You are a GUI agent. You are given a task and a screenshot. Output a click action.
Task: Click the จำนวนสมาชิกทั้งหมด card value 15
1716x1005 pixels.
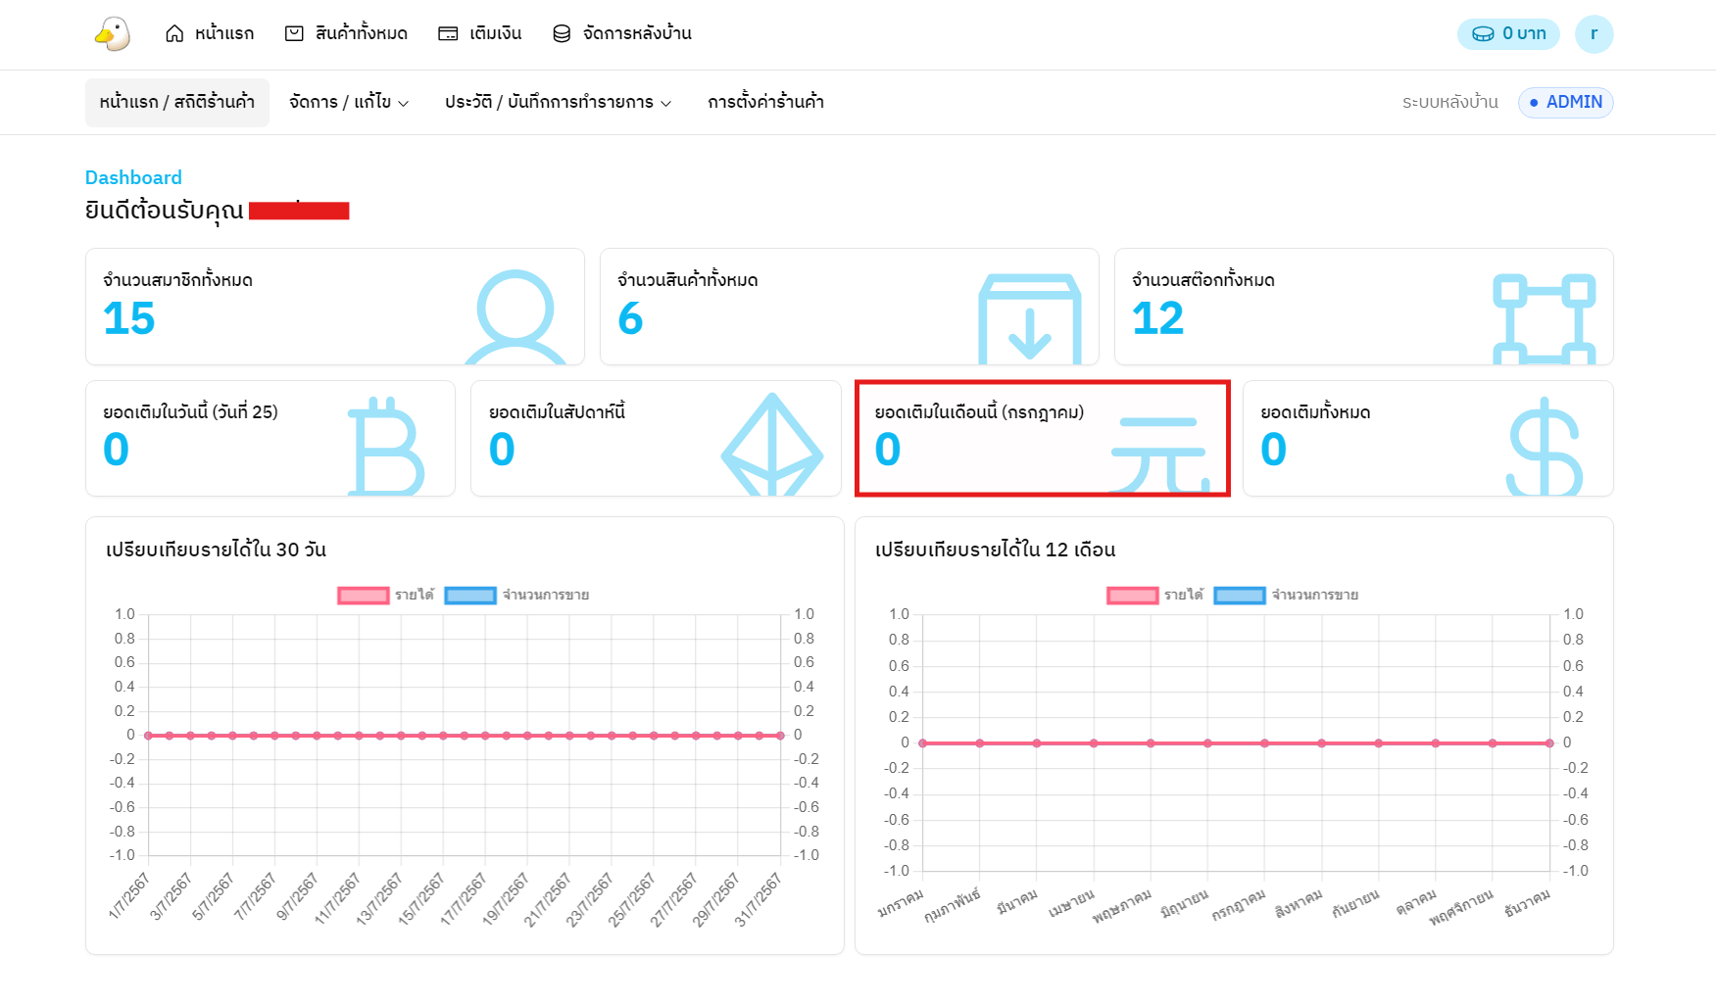(x=129, y=318)
